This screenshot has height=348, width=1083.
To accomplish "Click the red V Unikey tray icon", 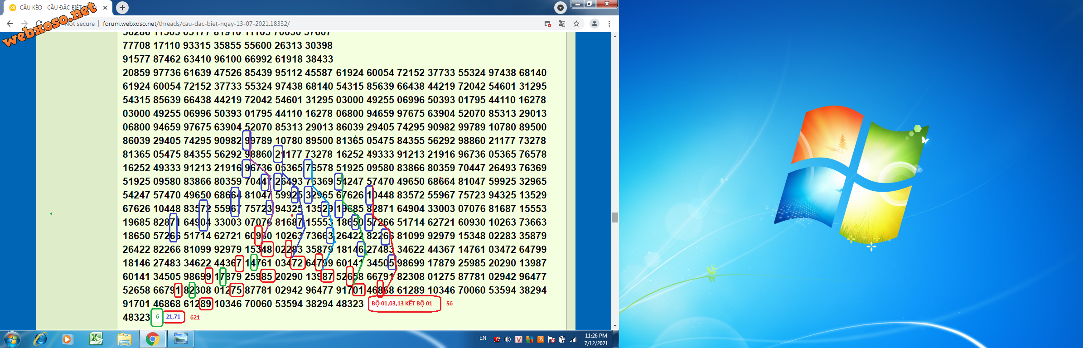I will click(x=518, y=339).
